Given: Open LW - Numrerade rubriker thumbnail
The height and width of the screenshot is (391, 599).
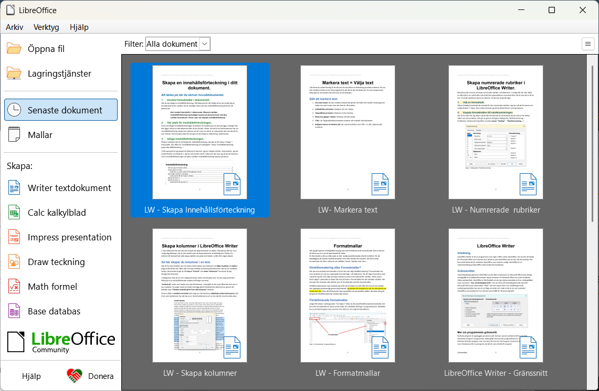Looking at the screenshot, I should click(x=496, y=132).
